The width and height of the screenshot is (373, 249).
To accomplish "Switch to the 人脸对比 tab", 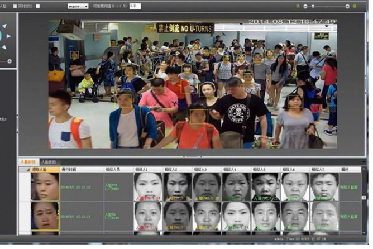I will [28, 162].
